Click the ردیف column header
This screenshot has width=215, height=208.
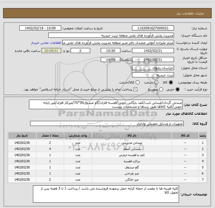click(203, 135)
